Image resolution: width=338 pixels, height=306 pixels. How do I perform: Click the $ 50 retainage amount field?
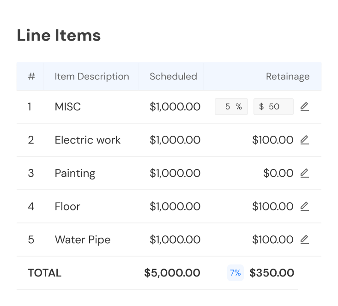point(273,107)
